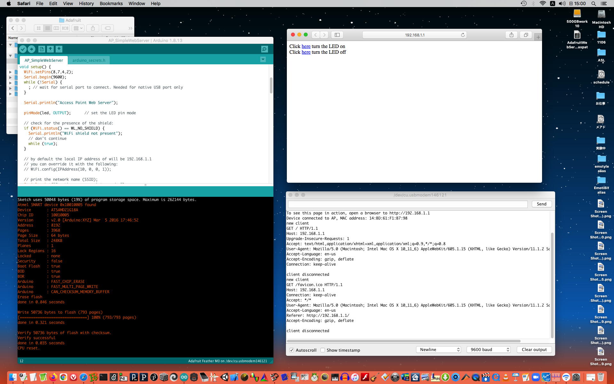Click the serial monitor text input field

(408, 204)
